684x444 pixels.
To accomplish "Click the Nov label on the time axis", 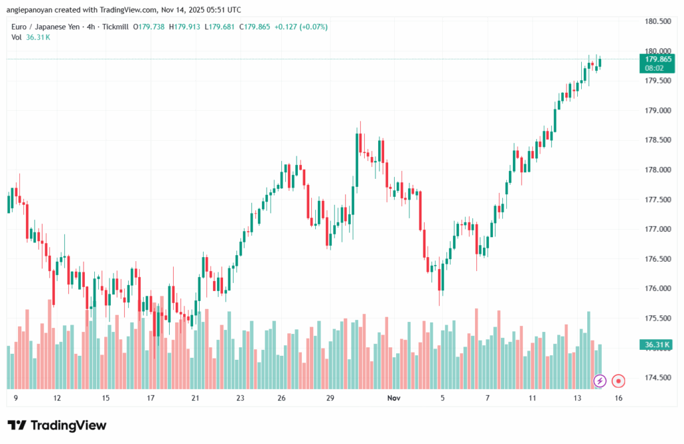I will pyautogui.click(x=394, y=398).
